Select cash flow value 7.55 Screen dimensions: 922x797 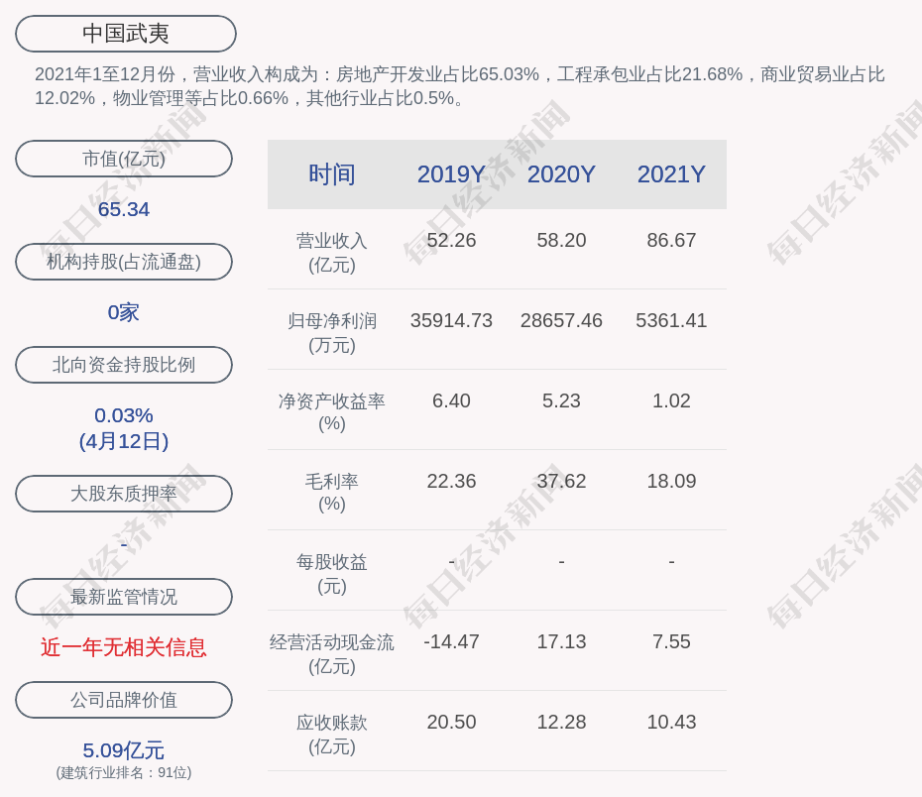pos(671,641)
